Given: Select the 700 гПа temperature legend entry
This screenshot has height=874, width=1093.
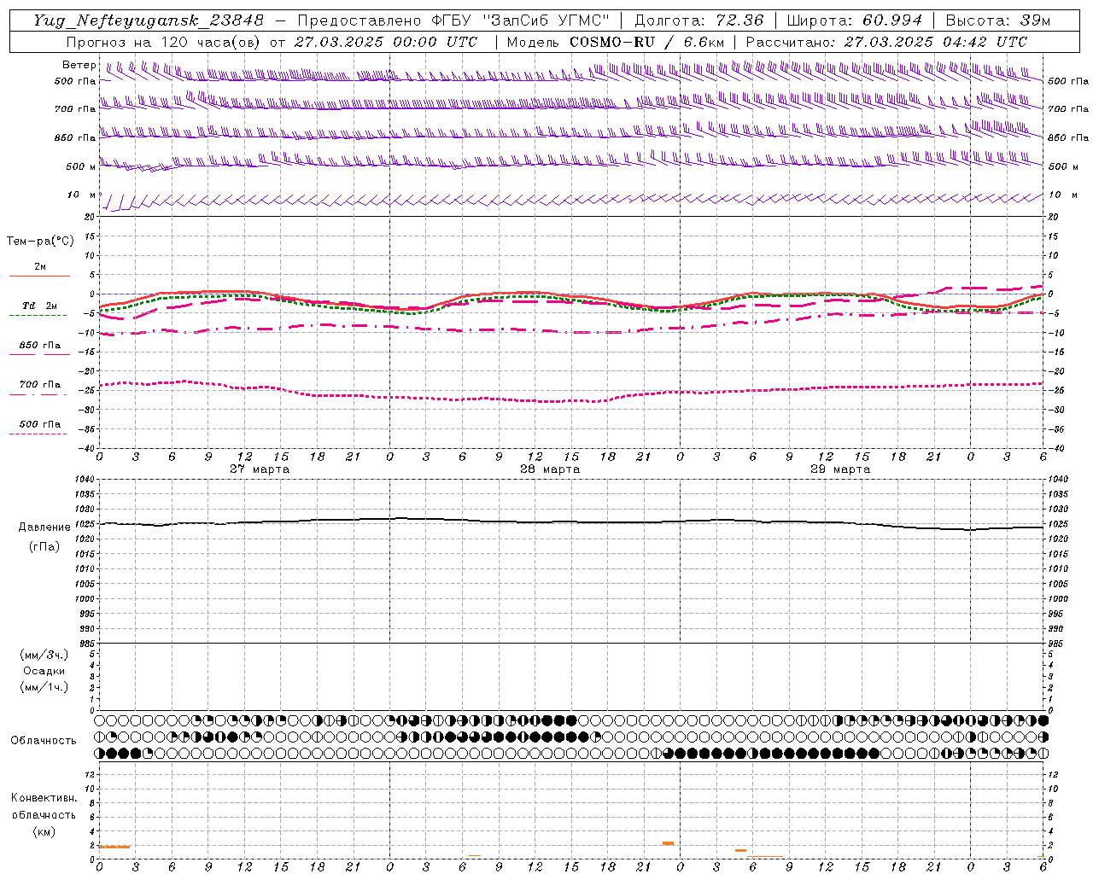Looking at the screenshot, I should coord(39,385).
